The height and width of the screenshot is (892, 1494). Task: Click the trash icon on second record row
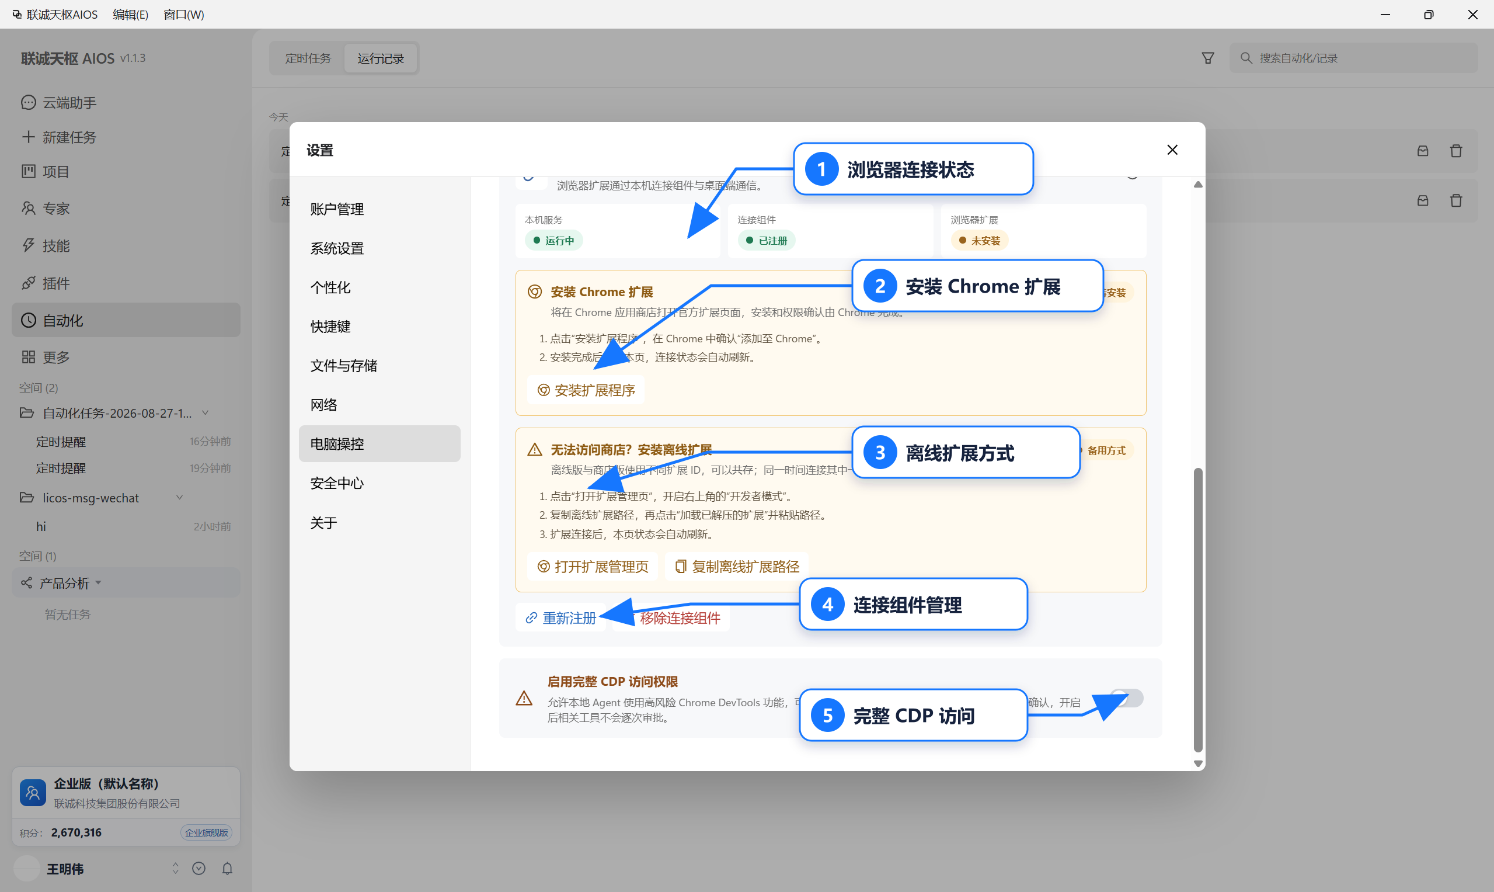point(1456,201)
